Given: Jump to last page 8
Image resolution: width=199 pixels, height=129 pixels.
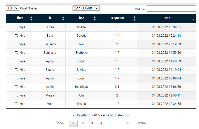Looking at the screenshot, I should (128, 123).
